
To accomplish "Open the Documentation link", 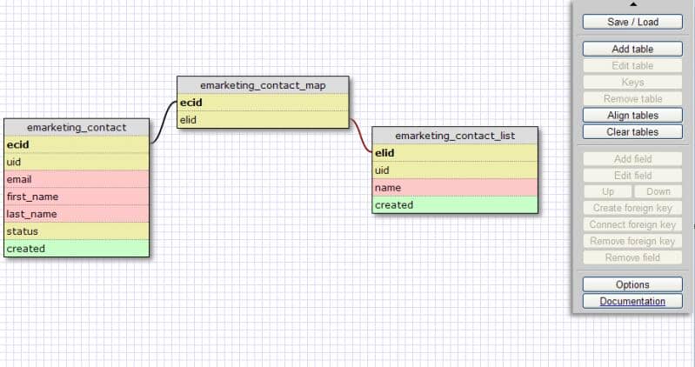I will pos(632,302).
